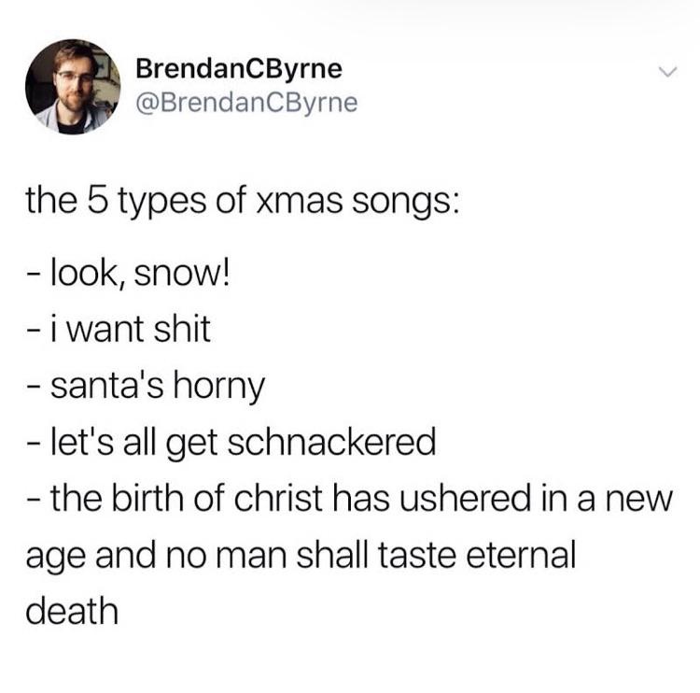
Task: Click the word 'schnackered' in the tweet
Action: pyautogui.click(x=331, y=442)
